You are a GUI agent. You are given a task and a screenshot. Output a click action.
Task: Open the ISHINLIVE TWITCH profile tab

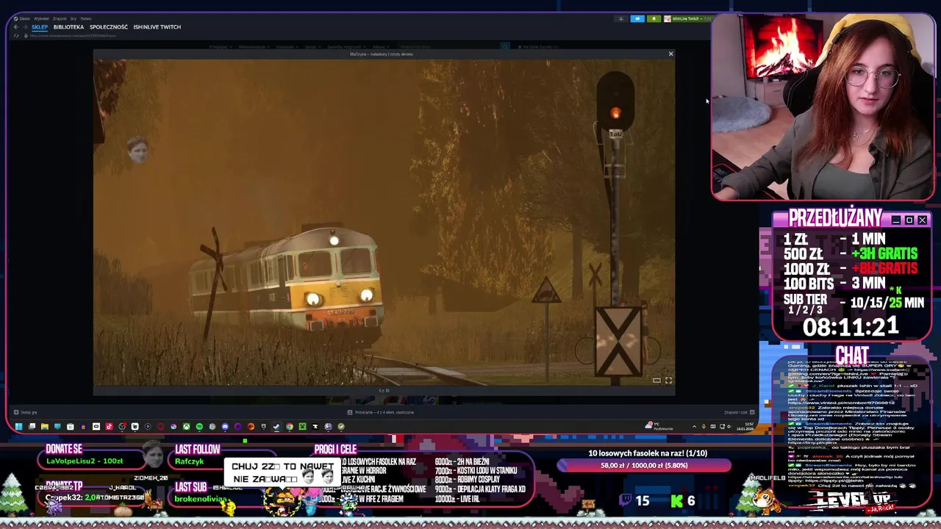coord(157,27)
